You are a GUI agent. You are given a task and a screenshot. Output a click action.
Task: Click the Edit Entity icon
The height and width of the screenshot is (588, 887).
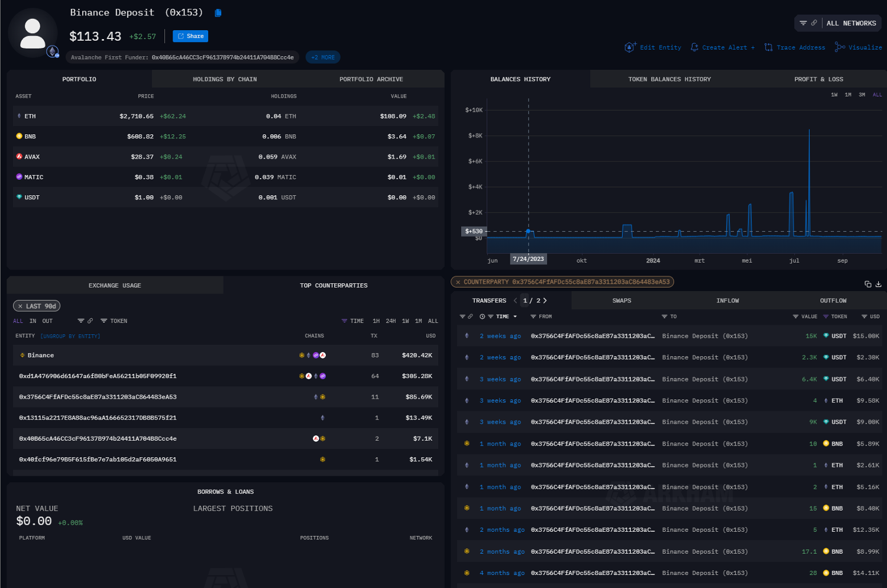[630, 47]
